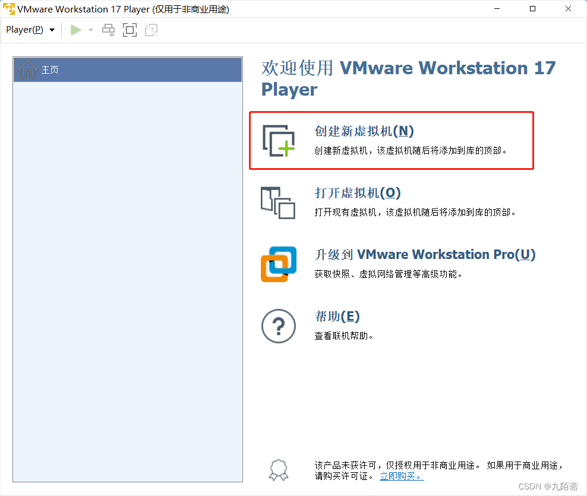Click 创建新虚拟机(N) heading

(364, 131)
